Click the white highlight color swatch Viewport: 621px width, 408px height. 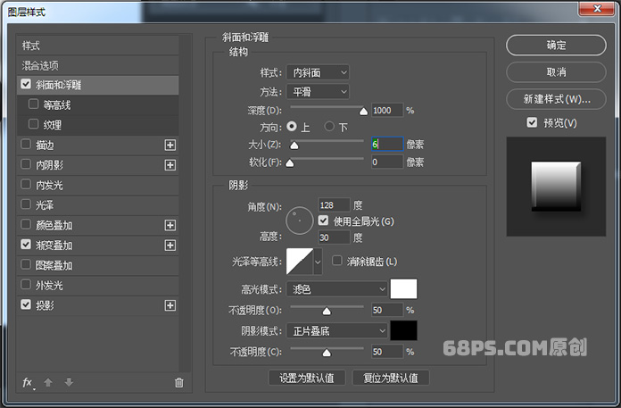pos(403,288)
